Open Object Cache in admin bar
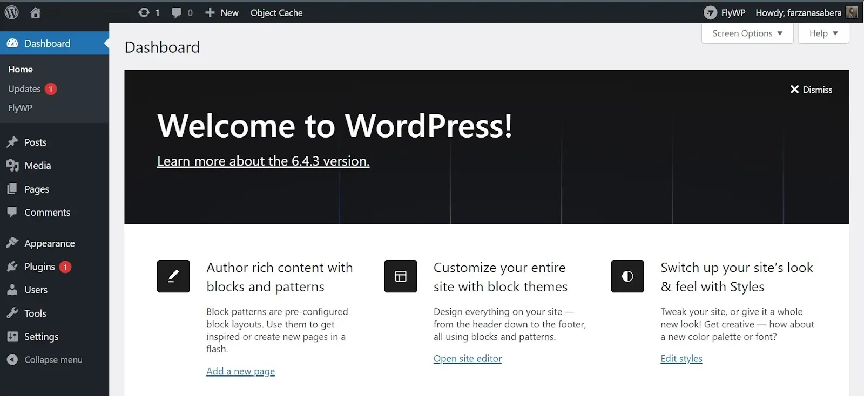Viewport: 864px width, 396px height. 276,13
